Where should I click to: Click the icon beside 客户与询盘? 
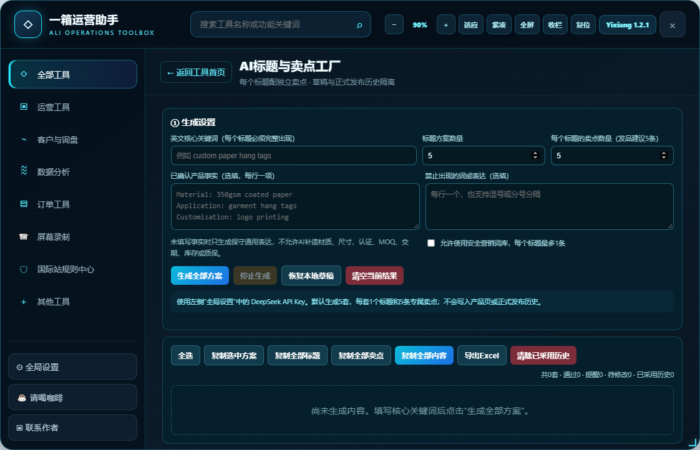(24, 139)
